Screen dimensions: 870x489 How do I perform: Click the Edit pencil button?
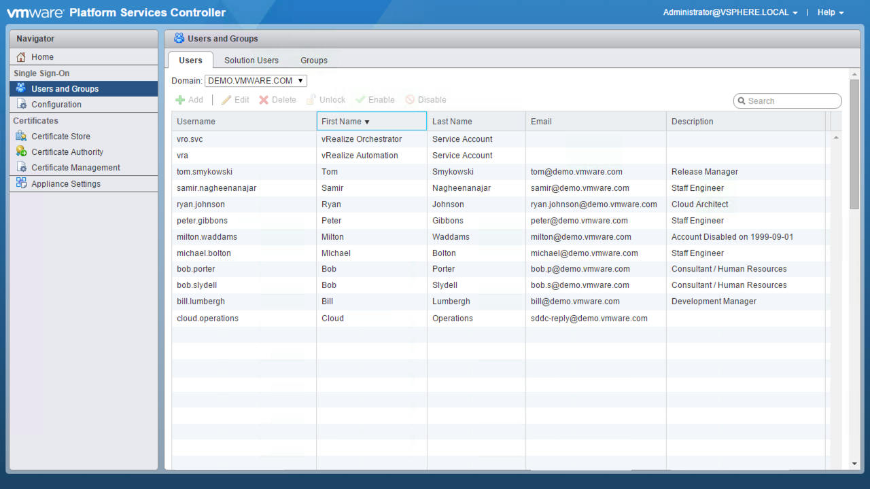click(x=226, y=100)
